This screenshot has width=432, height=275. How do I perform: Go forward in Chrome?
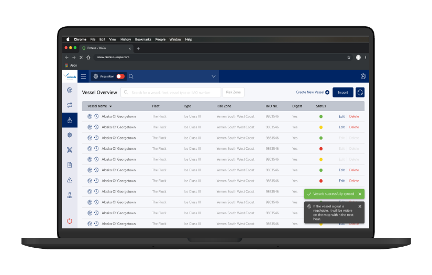pos(74,57)
